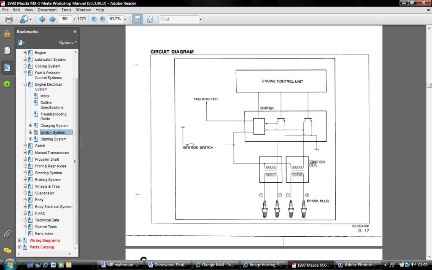Open the Comments panel icon
Viewport: 432px width, 270px height.
[x=7, y=251]
